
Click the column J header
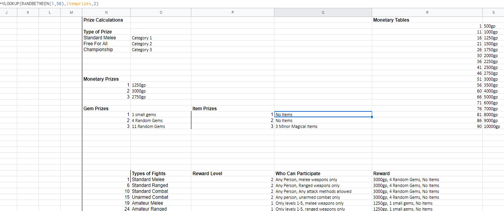pyautogui.click(x=6, y=13)
